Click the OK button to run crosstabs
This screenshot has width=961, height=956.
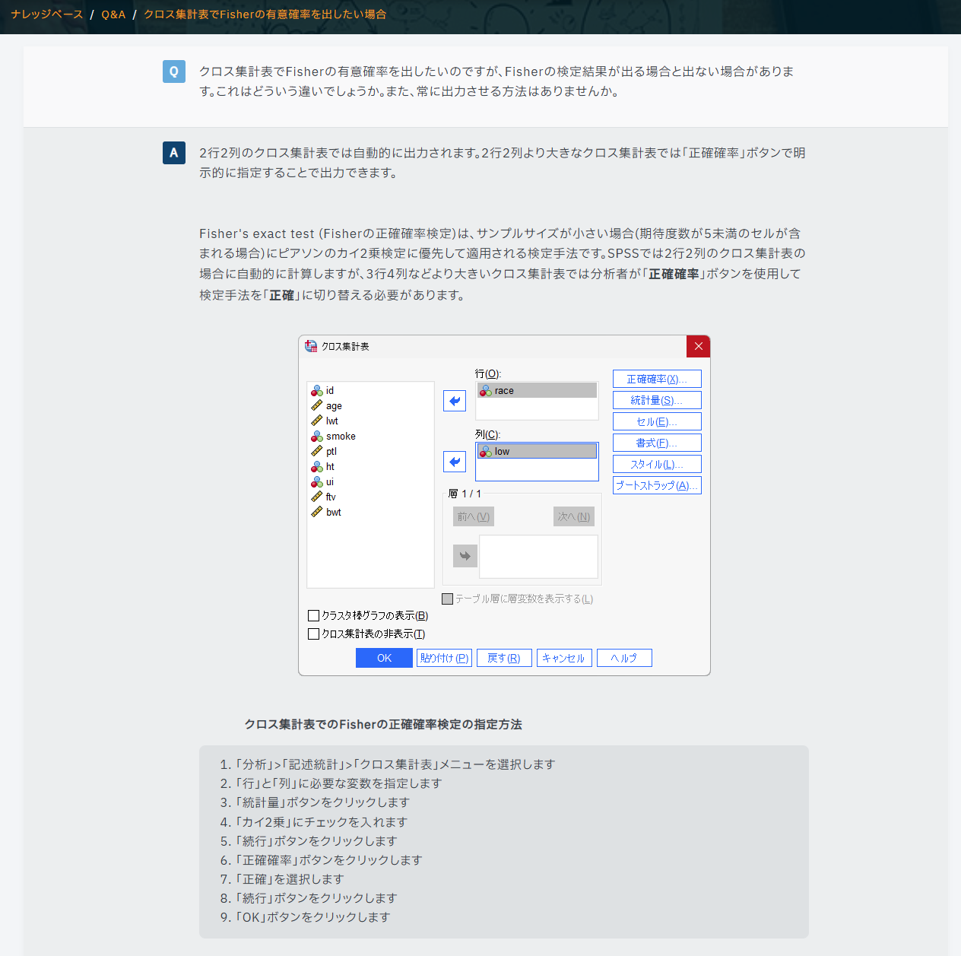(383, 657)
